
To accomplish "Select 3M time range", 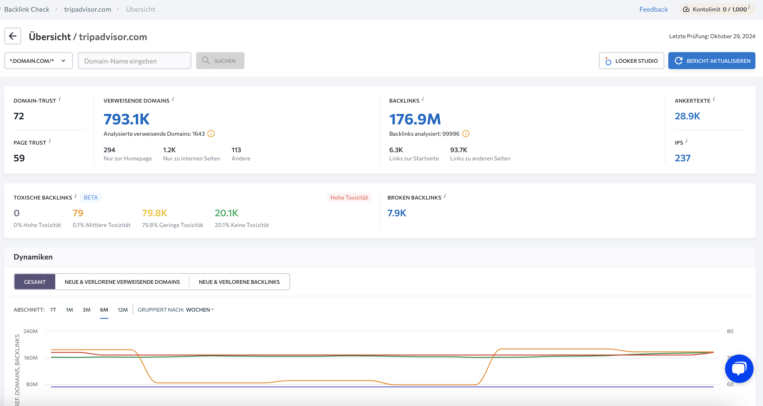I will coord(87,310).
